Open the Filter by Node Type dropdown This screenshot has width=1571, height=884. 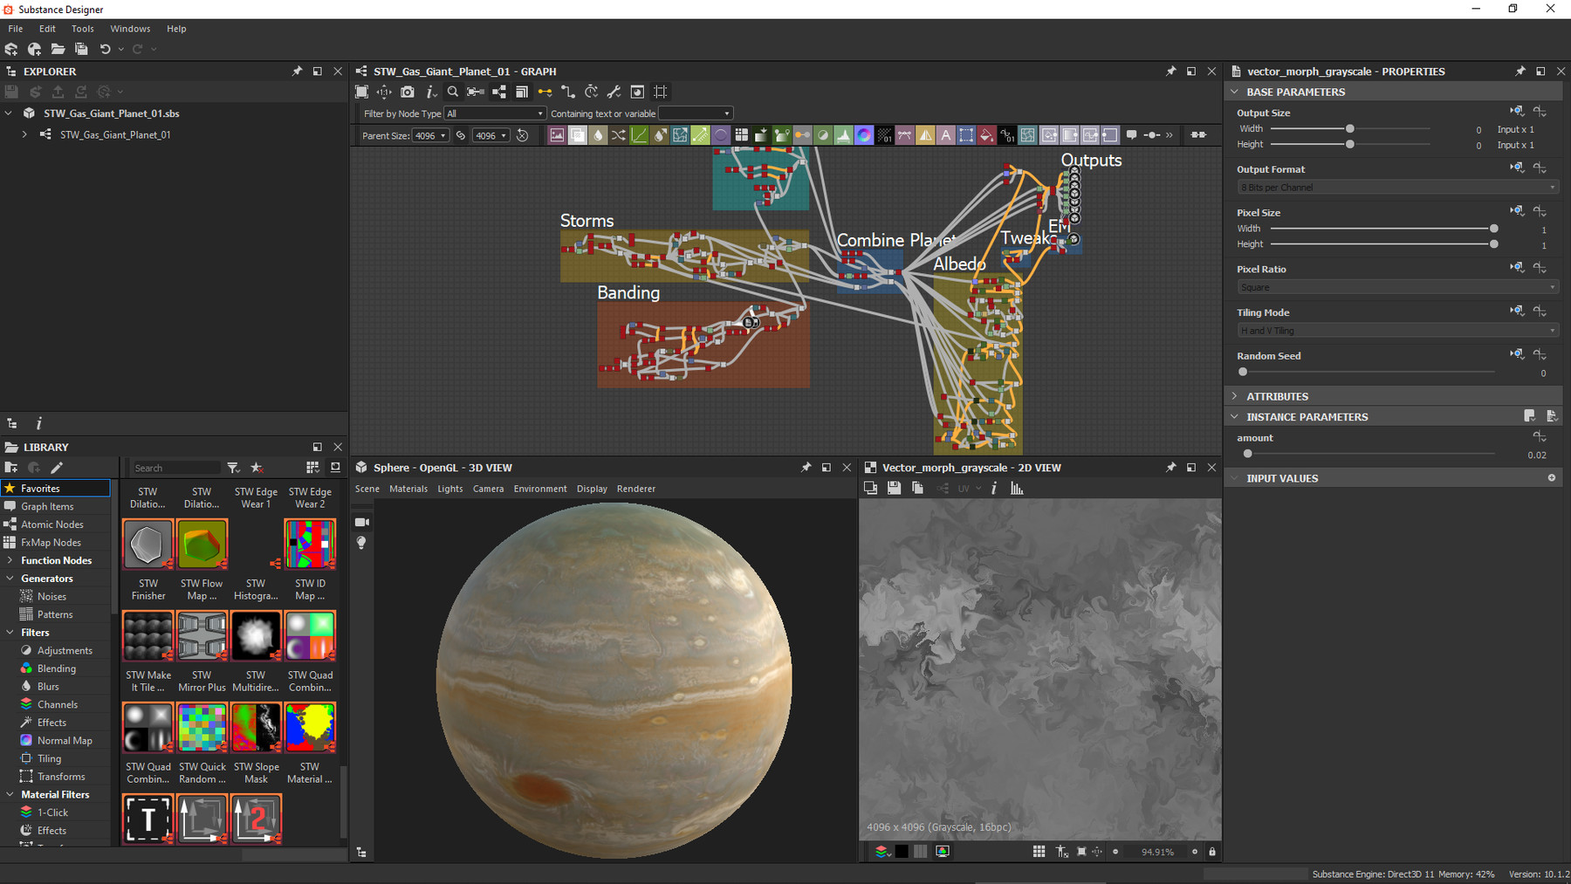pos(494,113)
